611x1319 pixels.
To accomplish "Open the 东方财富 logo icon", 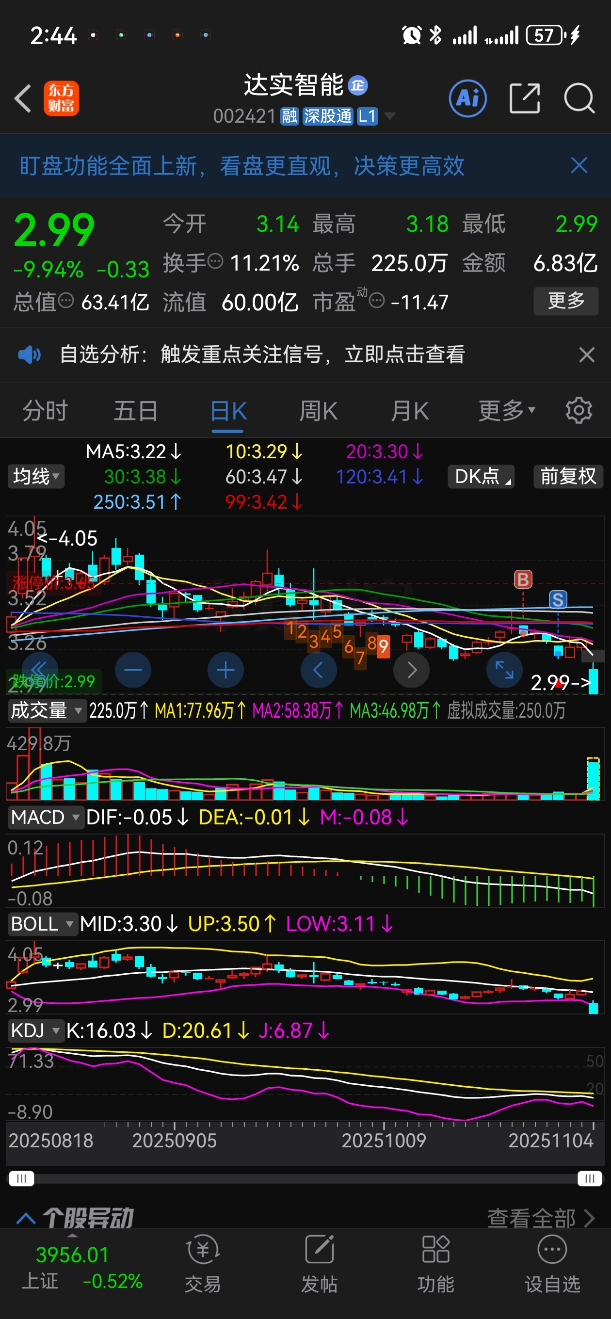I will [x=61, y=98].
